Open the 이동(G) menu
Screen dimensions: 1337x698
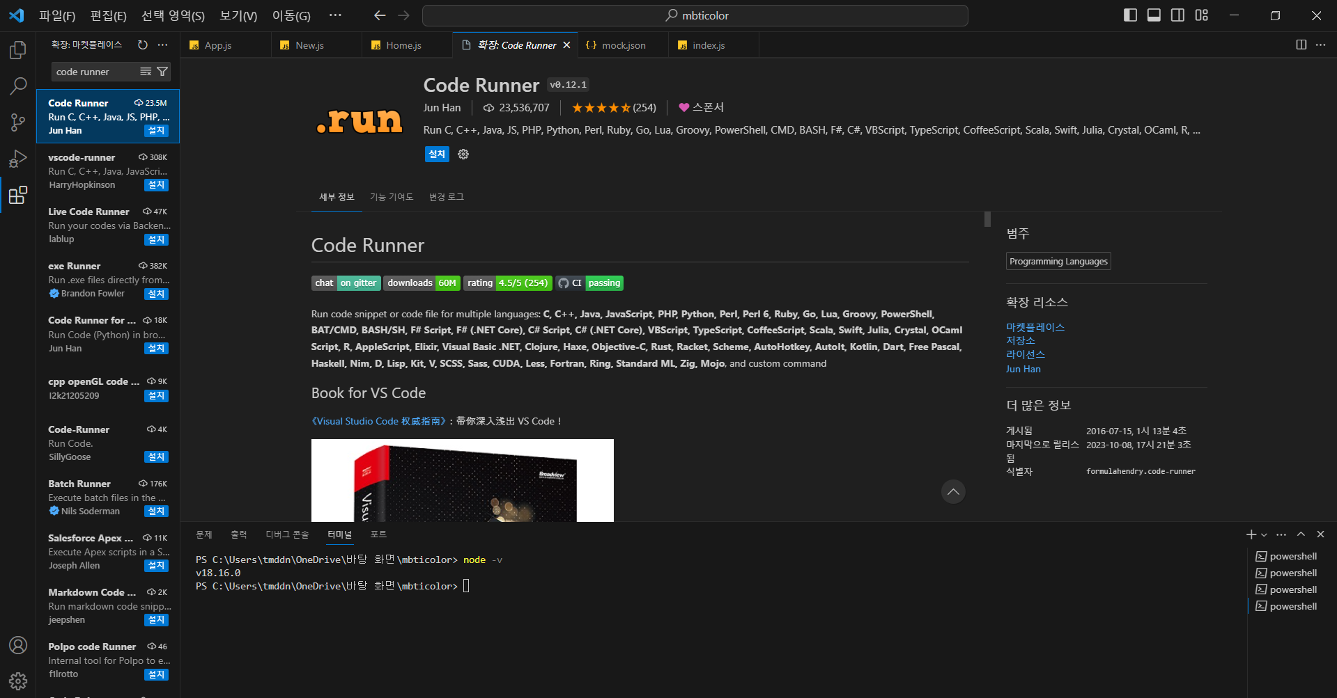[x=291, y=15]
